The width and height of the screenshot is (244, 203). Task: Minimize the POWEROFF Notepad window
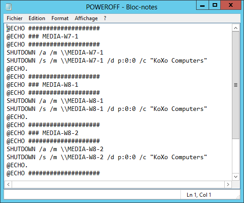(202, 5)
